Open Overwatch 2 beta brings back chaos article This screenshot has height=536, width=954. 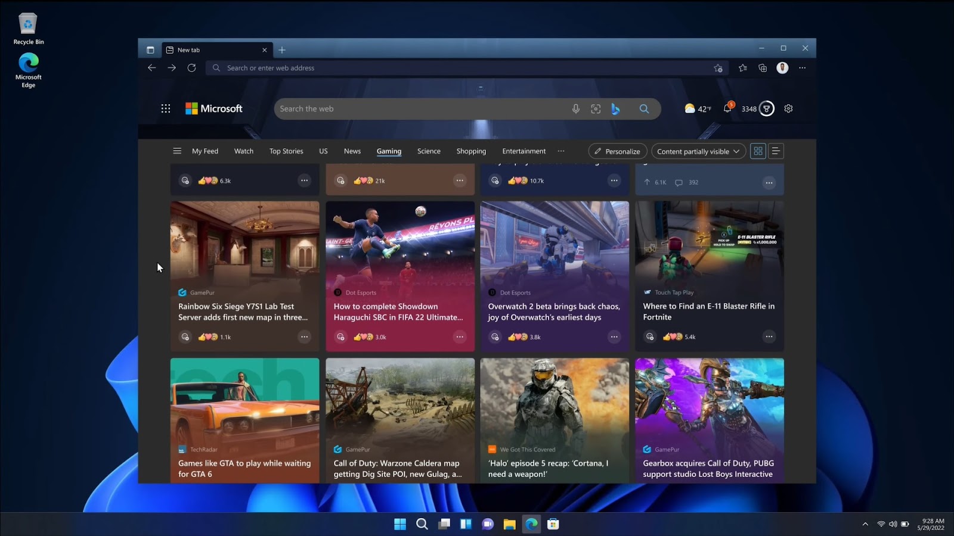click(x=554, y=312)
